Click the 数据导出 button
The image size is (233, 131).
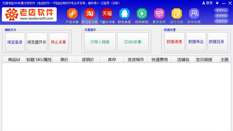point(196,42)
